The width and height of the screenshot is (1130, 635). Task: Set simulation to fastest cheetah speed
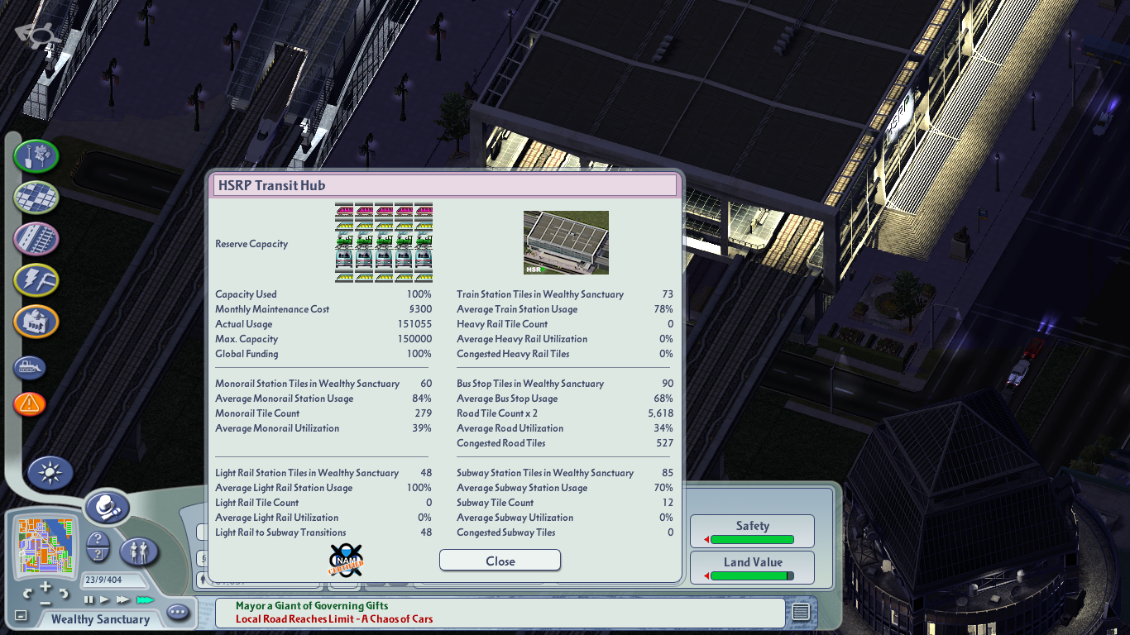pyautogui.click(x=145, y=599)
